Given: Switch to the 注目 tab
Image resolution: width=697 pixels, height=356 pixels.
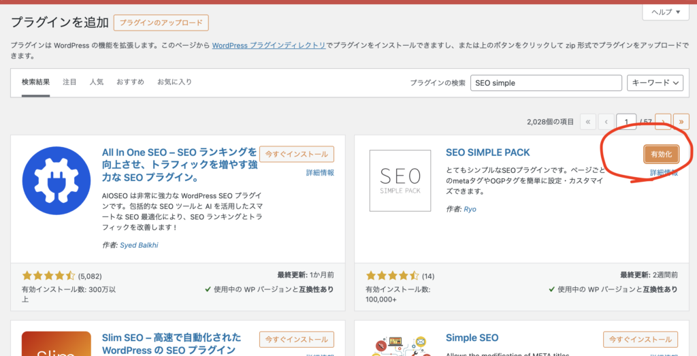Looking at the screenshot, I should pos(69,82).
